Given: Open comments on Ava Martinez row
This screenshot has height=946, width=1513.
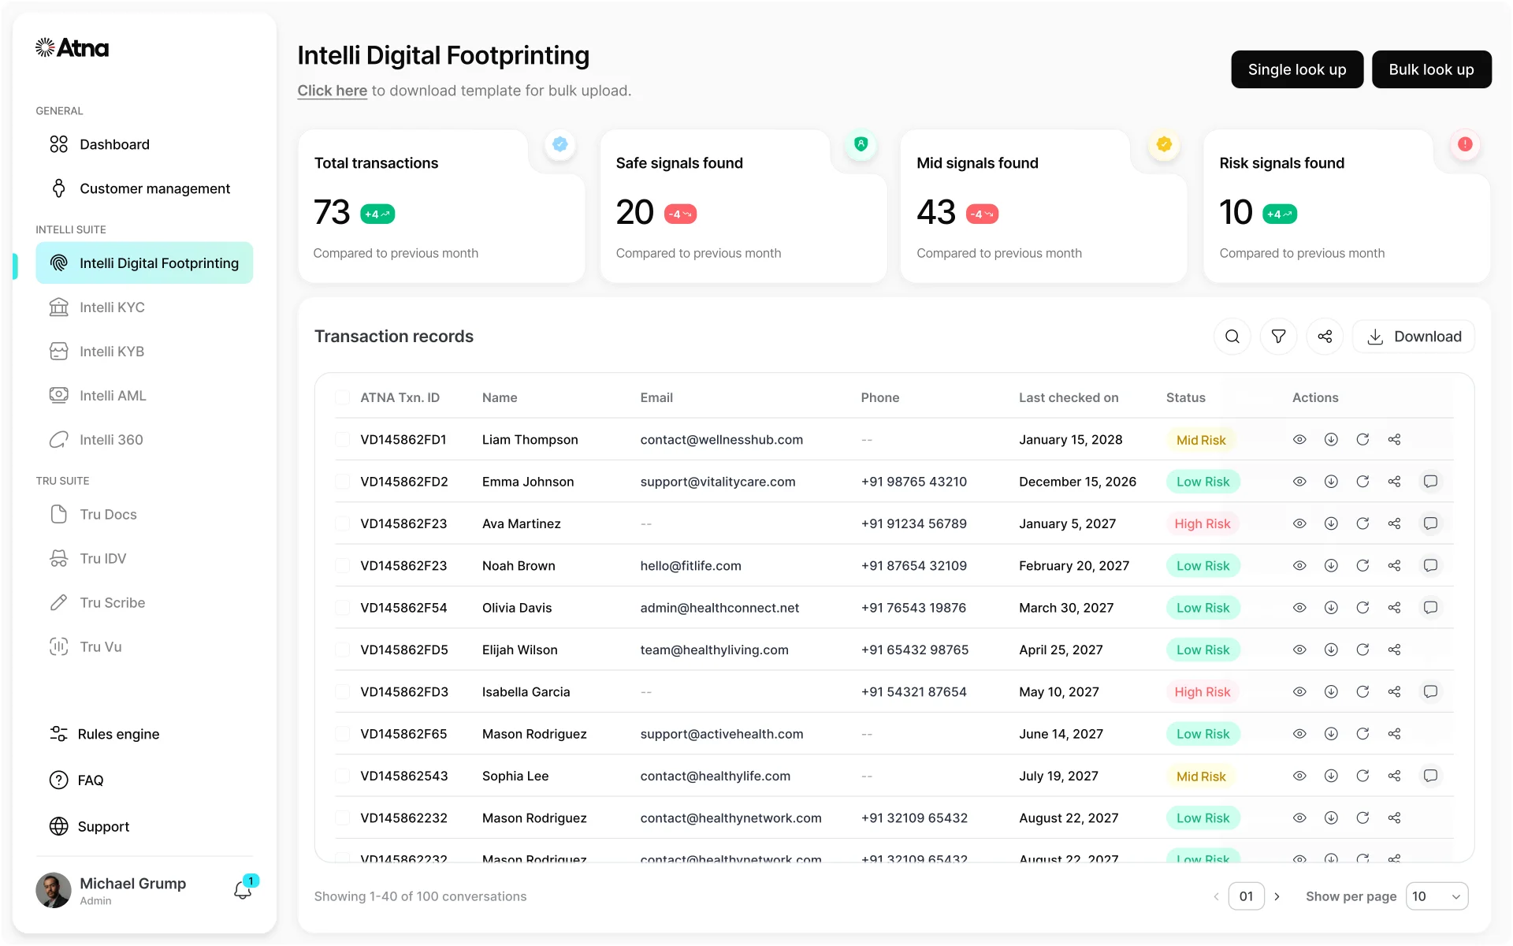Looking at the screenshot, I should pos(1430,523).
